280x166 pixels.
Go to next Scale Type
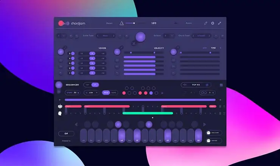pyautogui.click(x=114, y=36)
